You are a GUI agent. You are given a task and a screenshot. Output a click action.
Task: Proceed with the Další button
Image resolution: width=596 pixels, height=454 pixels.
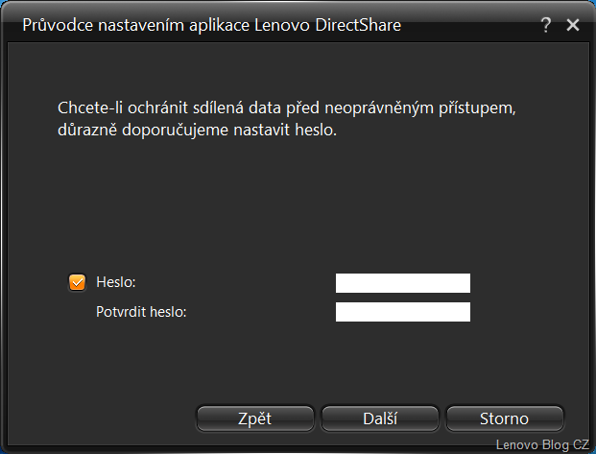coord(379,418)
